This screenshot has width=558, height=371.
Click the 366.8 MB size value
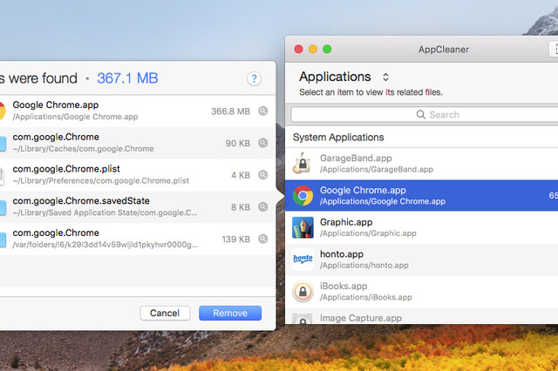click(x=230, y=111)
